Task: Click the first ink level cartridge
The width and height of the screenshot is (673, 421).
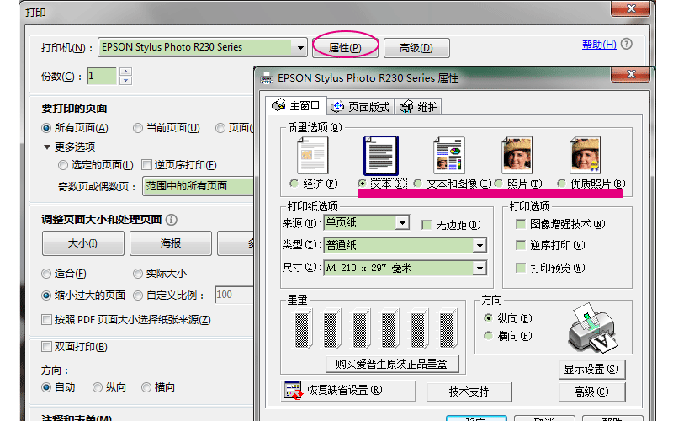Action: coord(303,328)
